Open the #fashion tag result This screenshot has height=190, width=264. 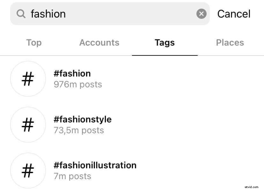(x=72, y=74)
